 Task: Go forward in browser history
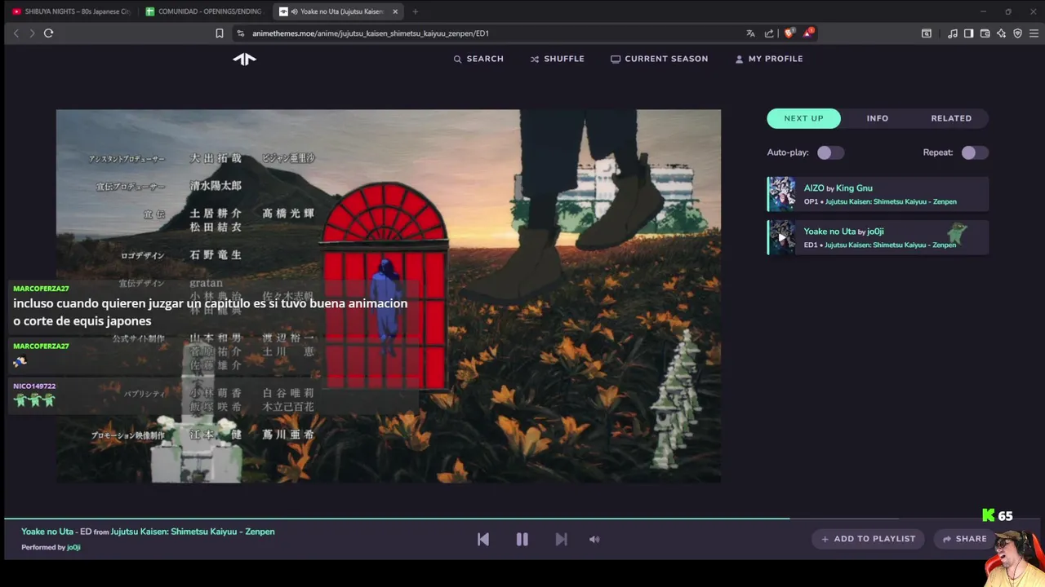pos(32,33)
